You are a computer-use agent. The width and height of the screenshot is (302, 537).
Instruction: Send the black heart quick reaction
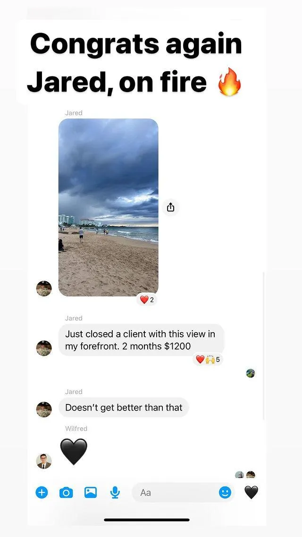(251, 493)
